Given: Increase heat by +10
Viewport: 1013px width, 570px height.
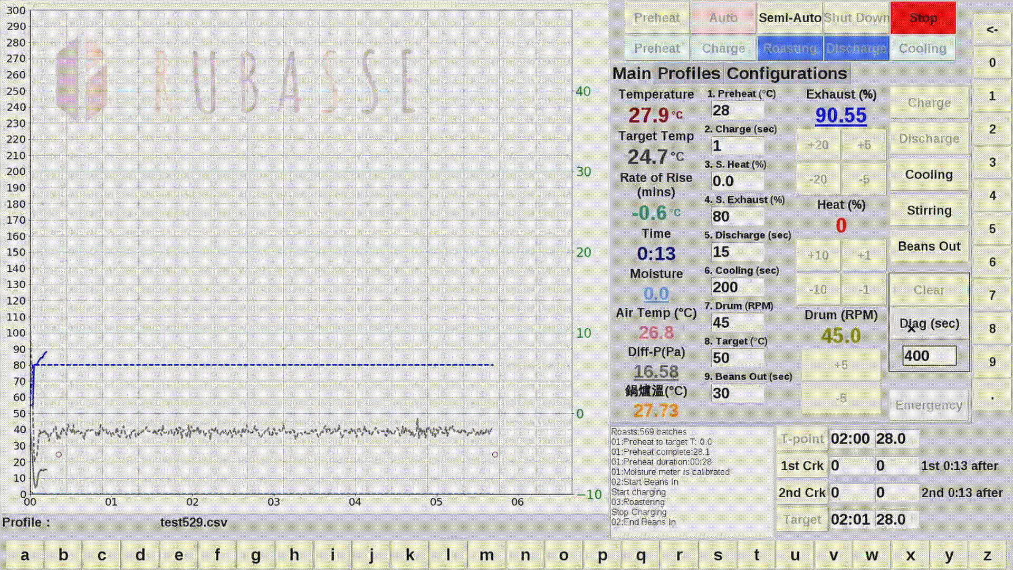Looking at the screenshot, I should pos(818,255).
